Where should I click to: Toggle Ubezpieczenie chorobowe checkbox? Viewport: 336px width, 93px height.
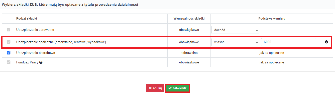click(9, 53)
